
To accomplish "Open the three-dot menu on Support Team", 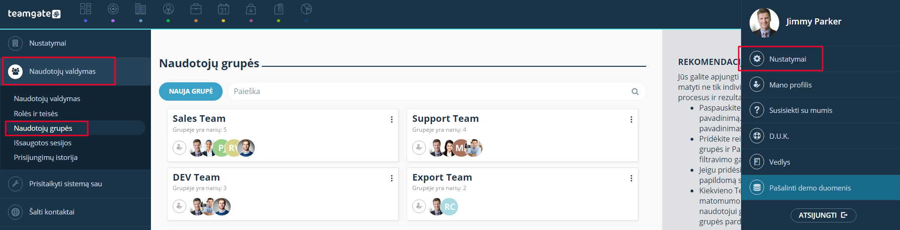I will [631, 119].
